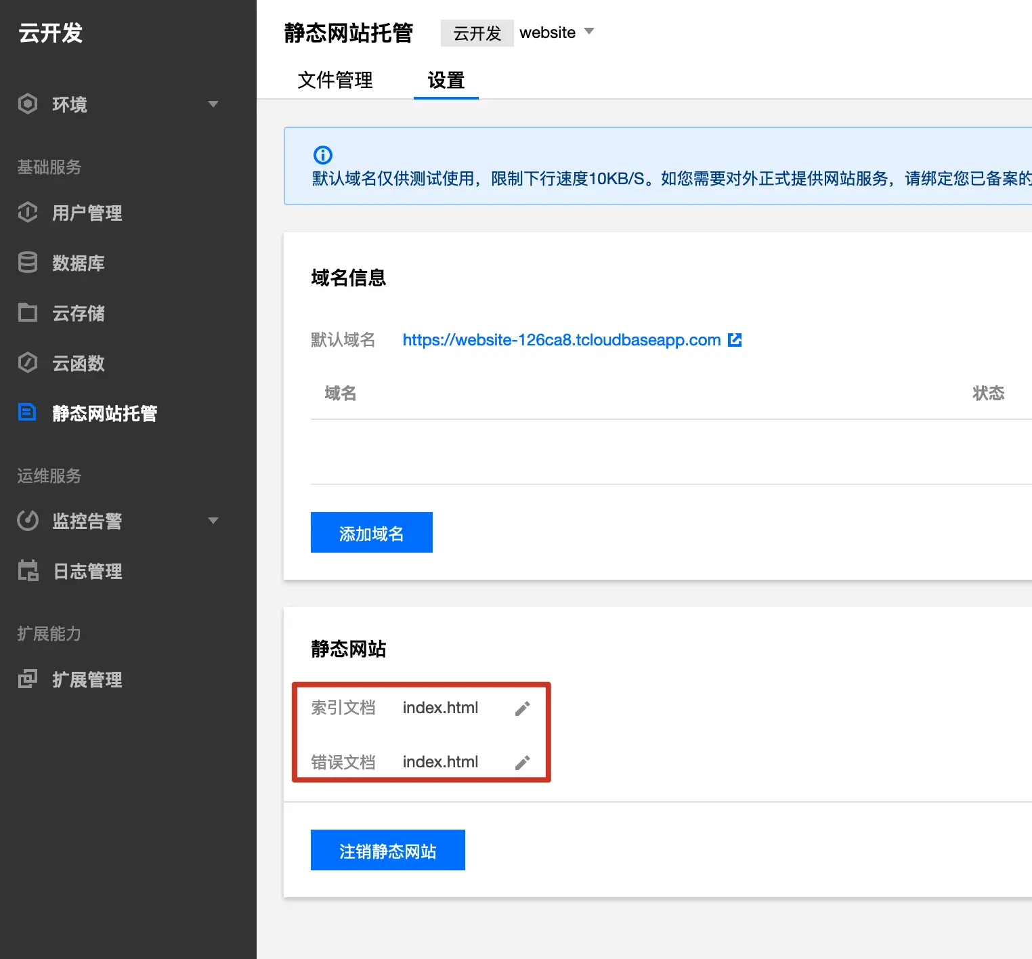The height and width of the screenshot is (959, 1032).
Task: Click the notice text about 默认域名仅供测试使用
Action: point(672,178)
